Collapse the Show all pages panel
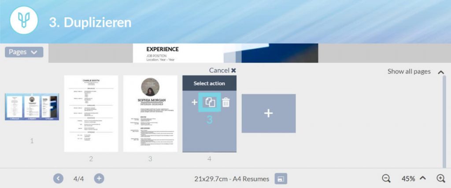This screenshot has width=451, height=188. [x=441, y=72]
